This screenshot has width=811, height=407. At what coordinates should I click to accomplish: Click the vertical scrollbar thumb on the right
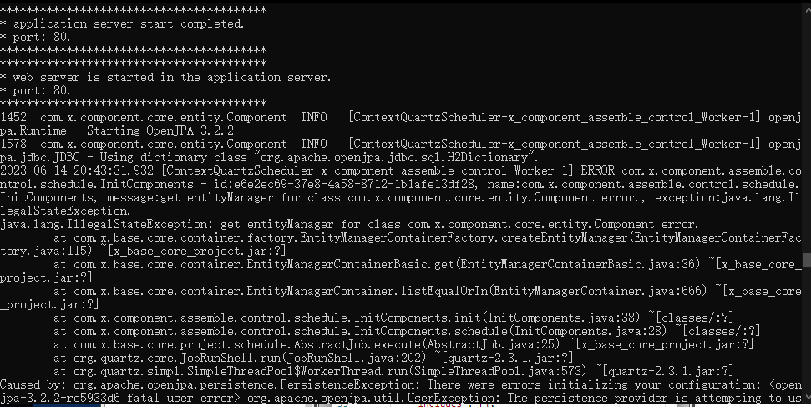(x=805, y=262)
